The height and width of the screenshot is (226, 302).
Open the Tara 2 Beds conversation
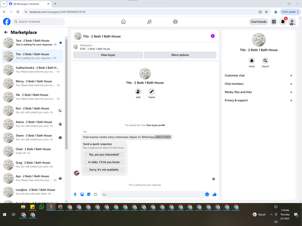coord(33,43)
